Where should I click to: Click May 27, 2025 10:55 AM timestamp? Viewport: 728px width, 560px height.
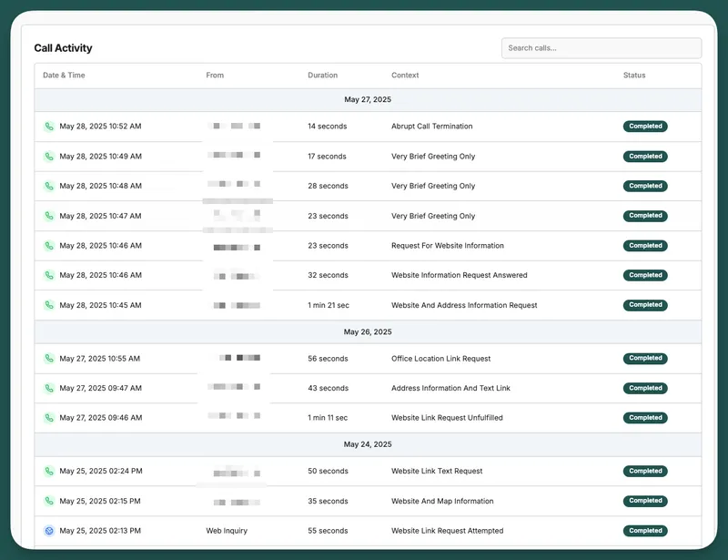point(99,359)
